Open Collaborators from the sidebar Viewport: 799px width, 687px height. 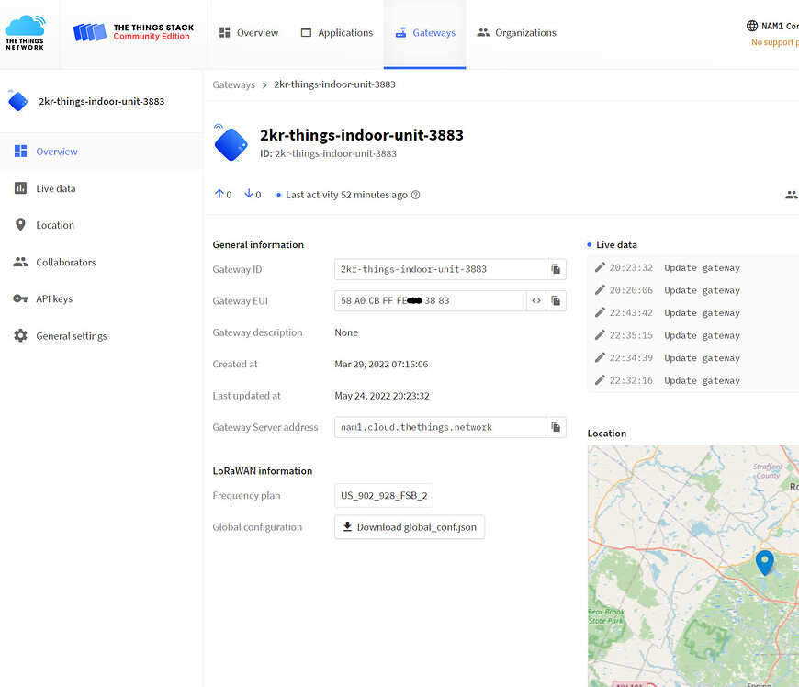pos(68,262)
